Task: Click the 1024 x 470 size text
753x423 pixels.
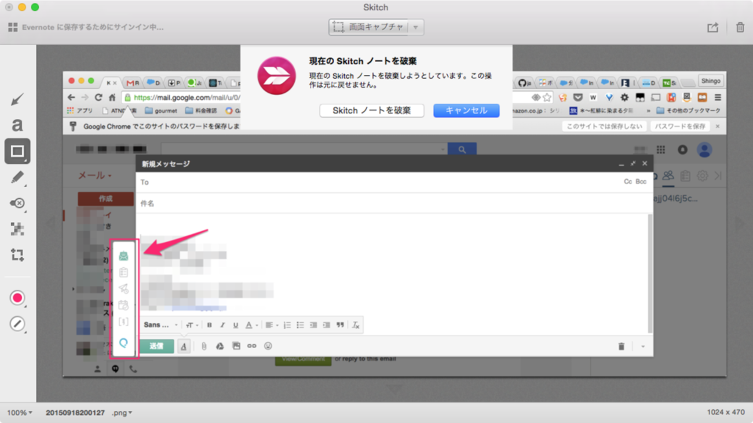Action: (725, 413)
